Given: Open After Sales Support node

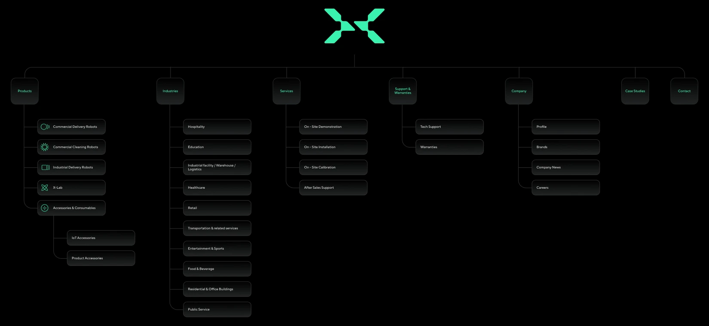Looking at the screenshot, I should click(333, 187).
